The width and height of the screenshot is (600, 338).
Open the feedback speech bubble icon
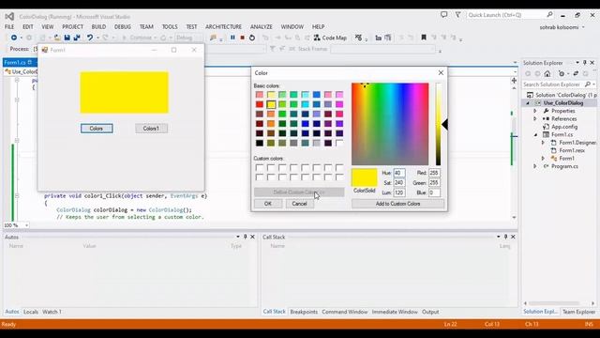click(x=443, y=15)
